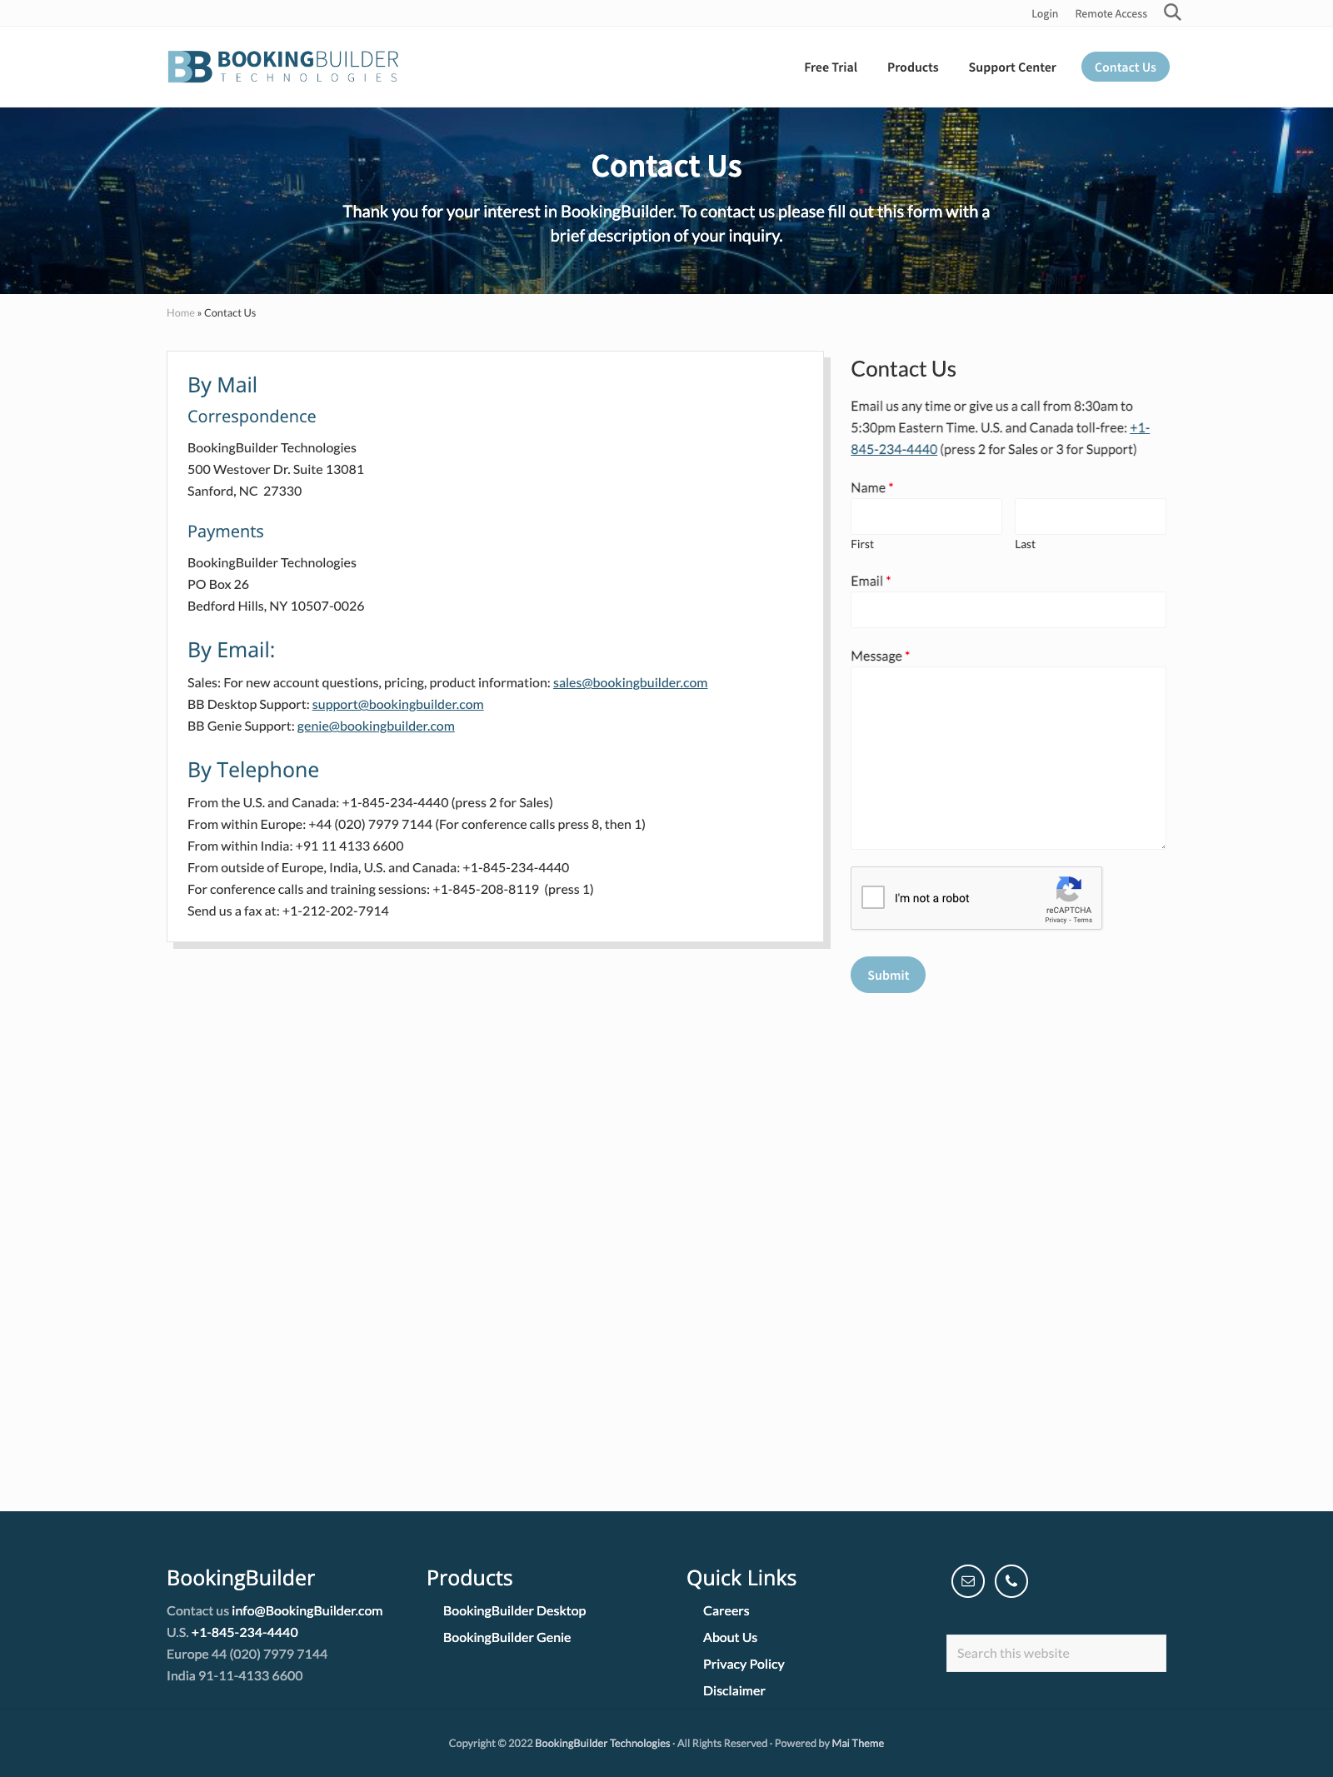Open the Free Trial menu item

831,67
